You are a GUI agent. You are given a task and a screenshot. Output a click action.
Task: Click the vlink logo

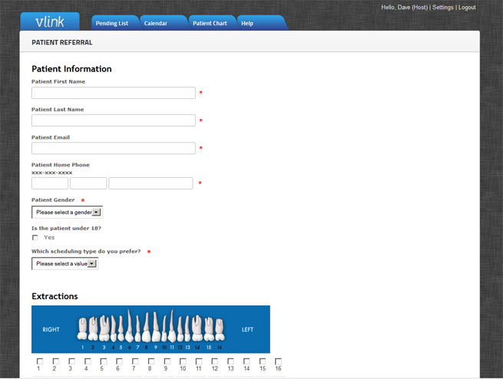(x=50, y=21)
